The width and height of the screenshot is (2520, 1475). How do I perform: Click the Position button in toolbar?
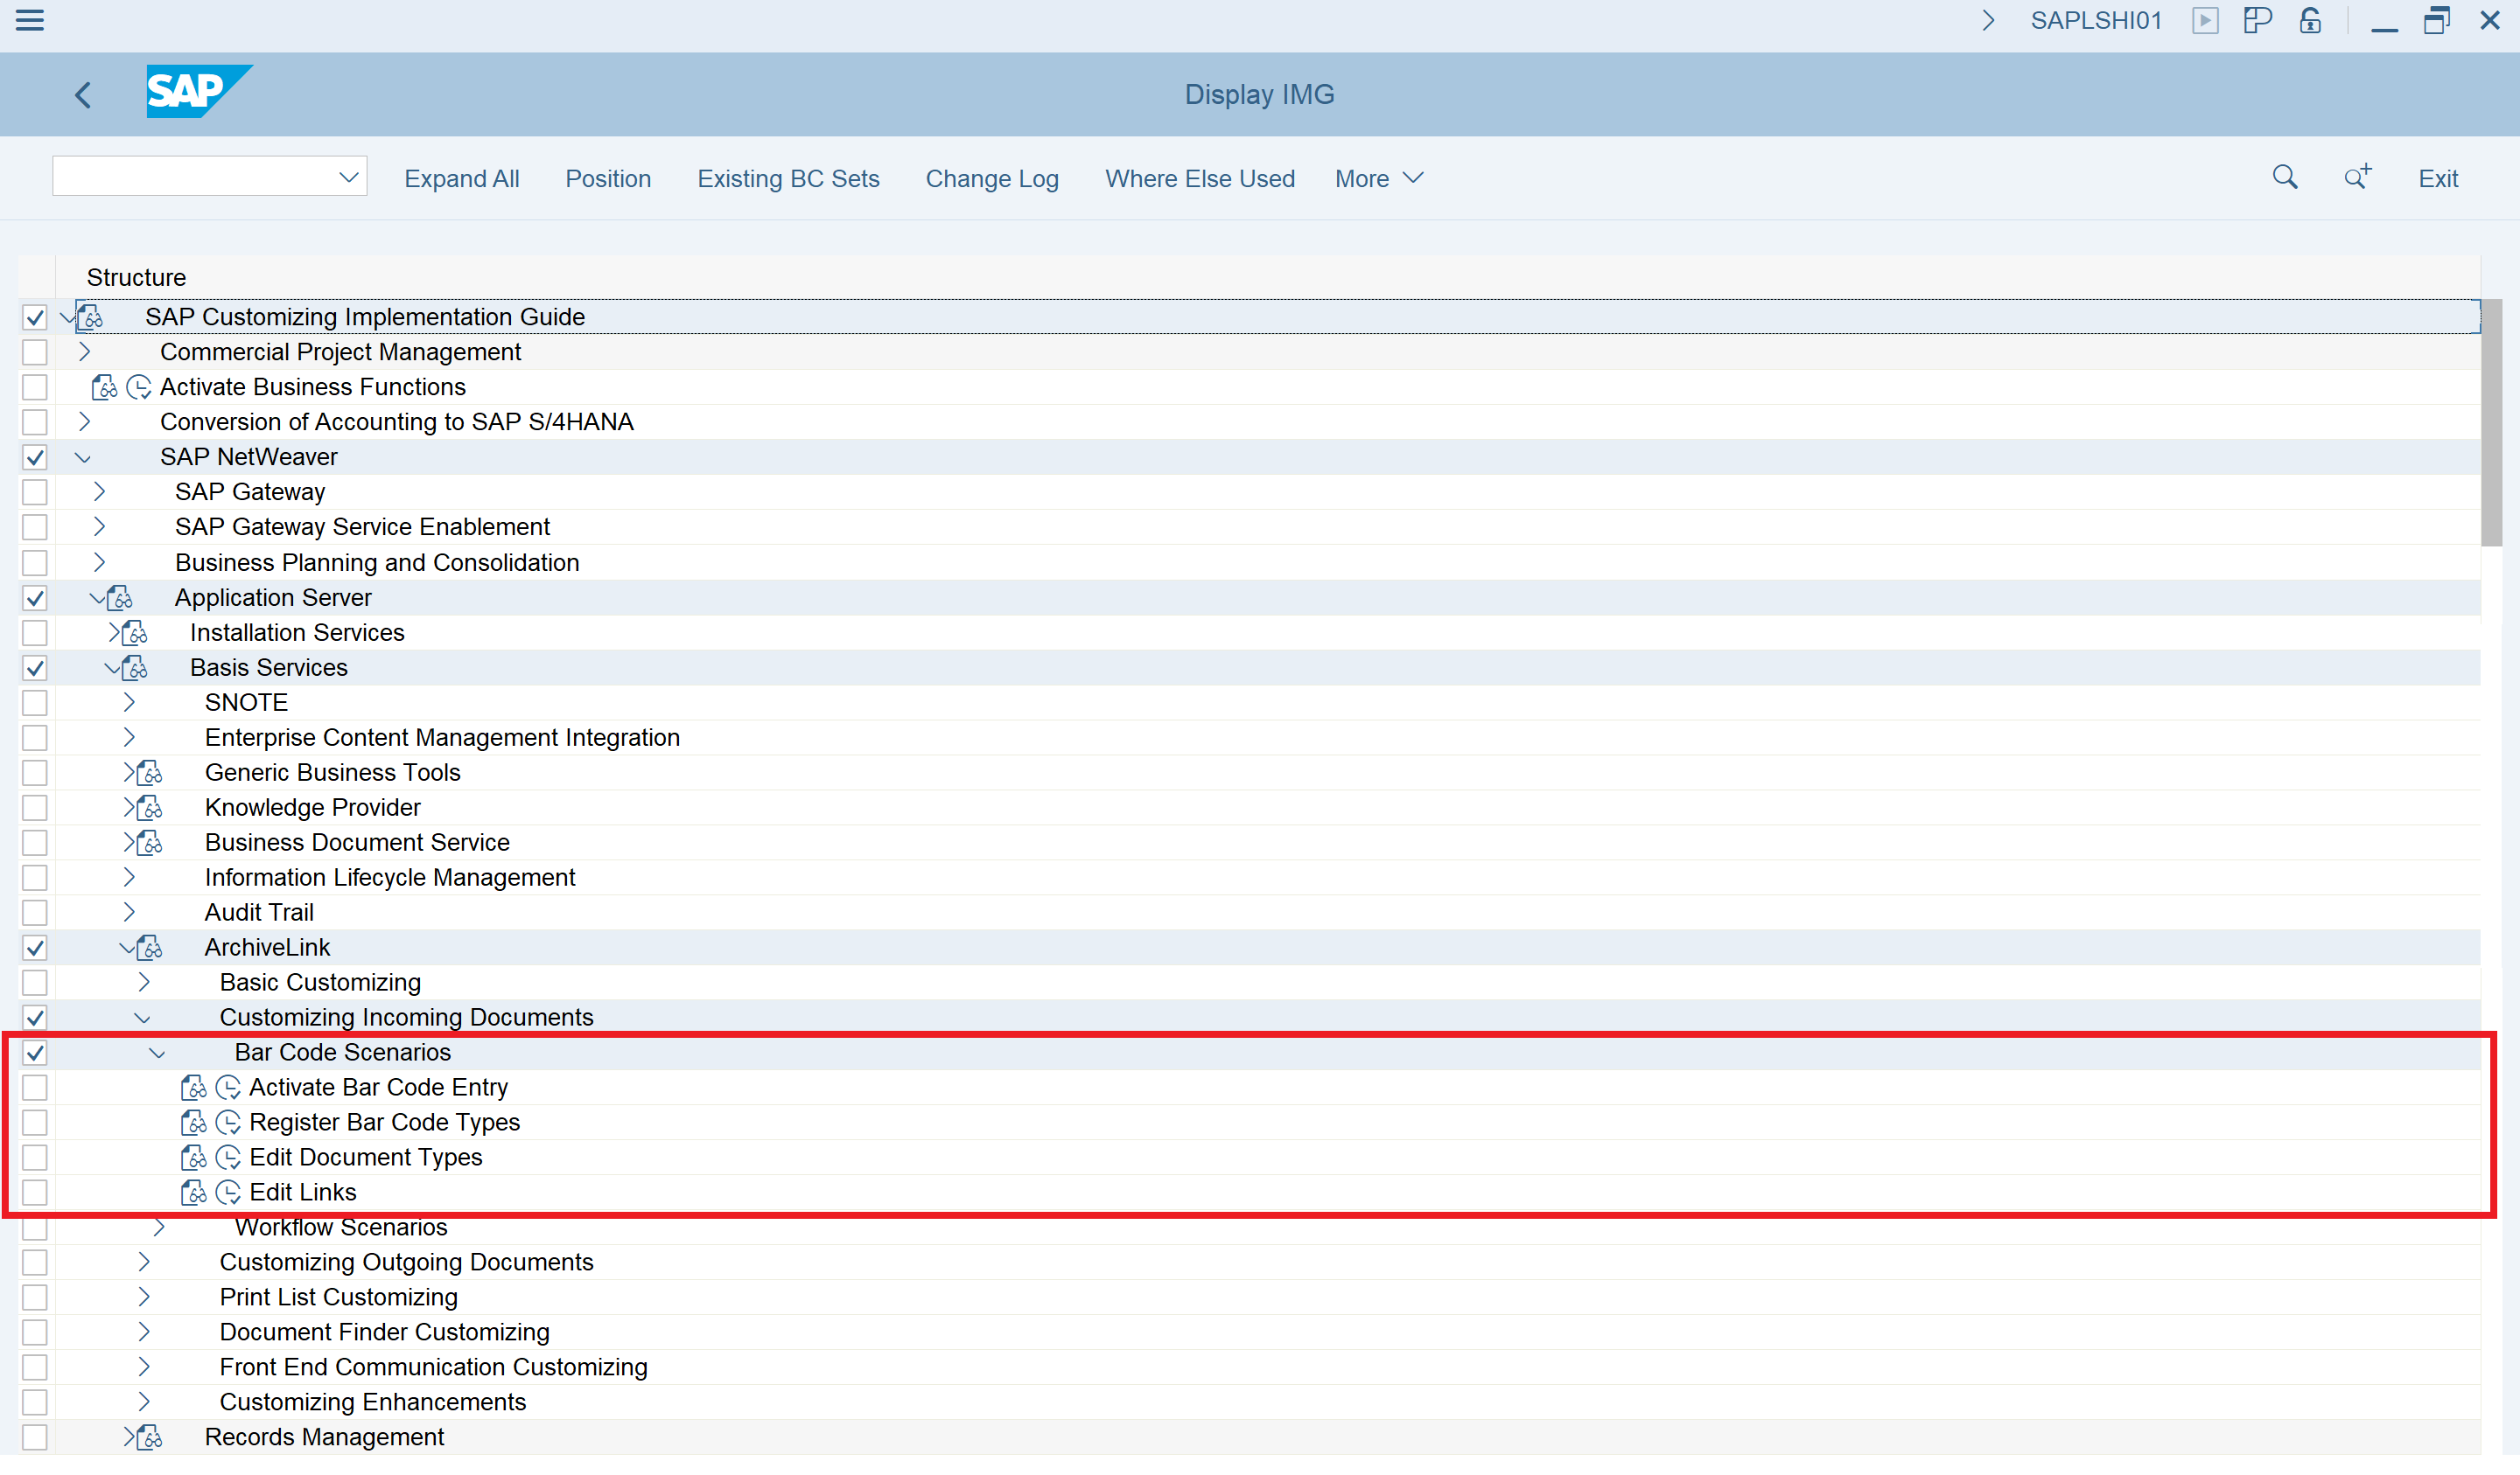(x=606, y=177)
